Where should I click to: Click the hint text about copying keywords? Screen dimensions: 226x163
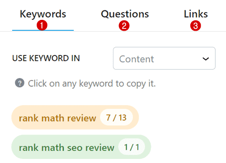(92, 84)
